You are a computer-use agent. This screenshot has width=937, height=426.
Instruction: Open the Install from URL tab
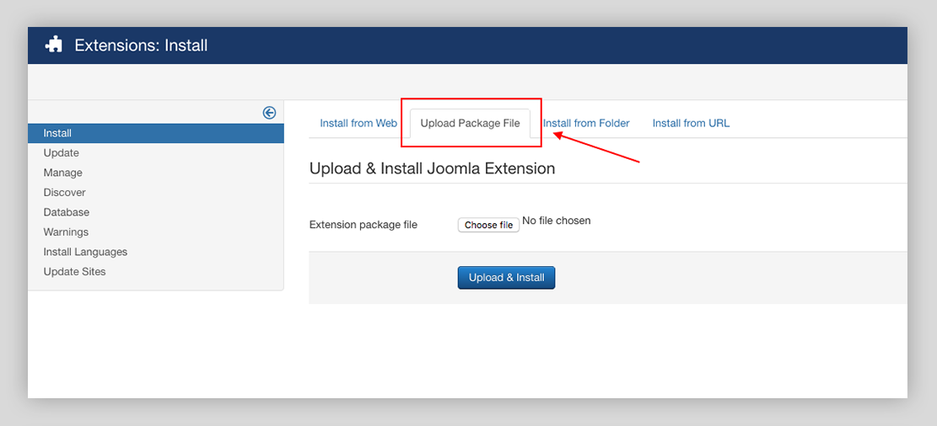(x=691, y=123)
